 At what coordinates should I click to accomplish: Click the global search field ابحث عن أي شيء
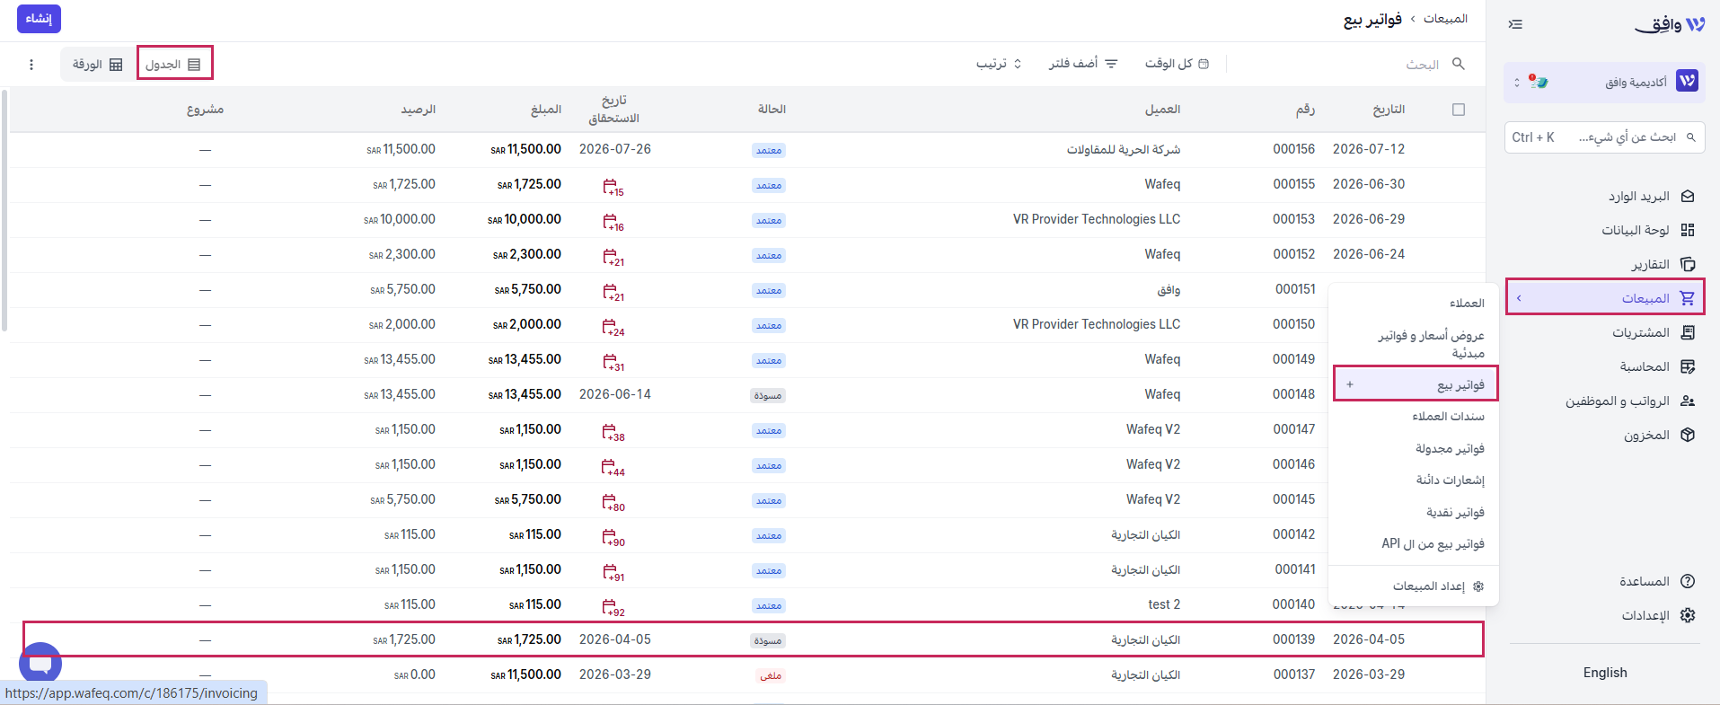(x=1604, y=137)
